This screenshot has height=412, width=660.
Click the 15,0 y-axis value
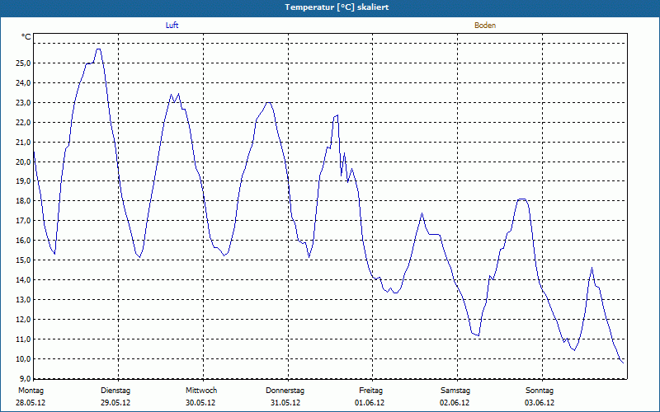[x=24, y=260]
